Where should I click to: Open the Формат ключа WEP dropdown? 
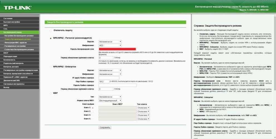click(x=110, y=100)
